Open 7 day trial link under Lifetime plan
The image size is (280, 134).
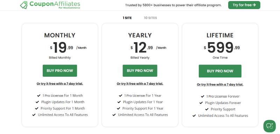(x=220, y=84)
